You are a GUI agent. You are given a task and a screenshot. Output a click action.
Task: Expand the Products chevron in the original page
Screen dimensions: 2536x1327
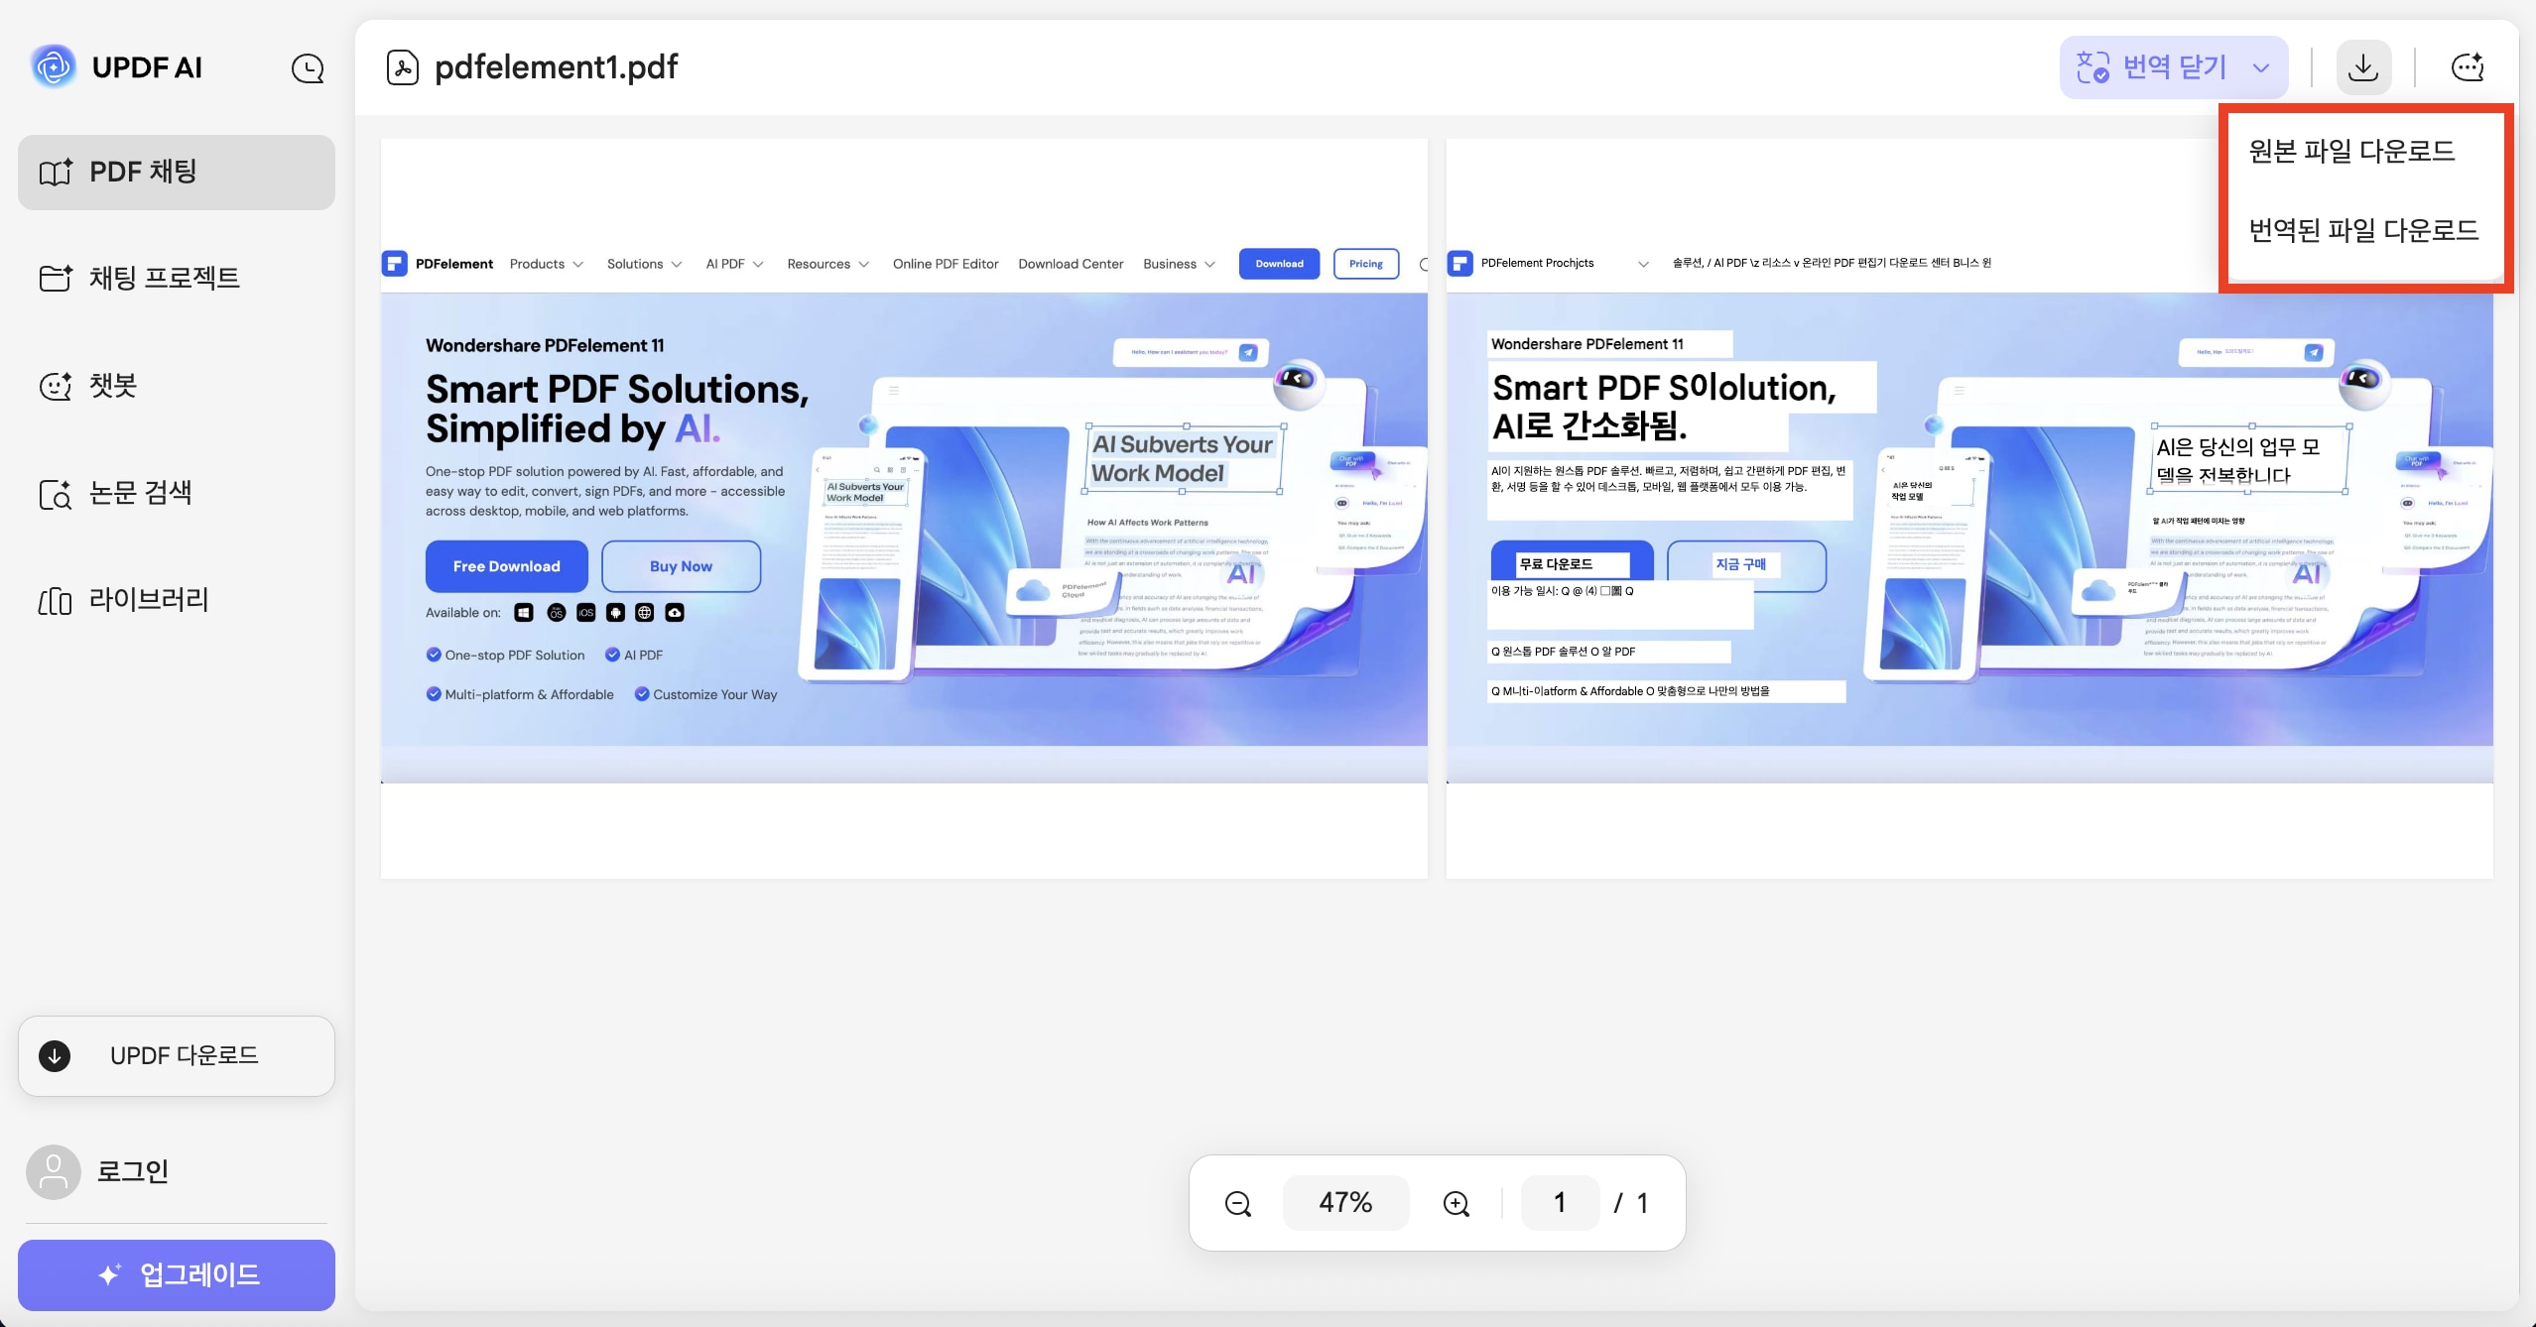click(578, 264)
